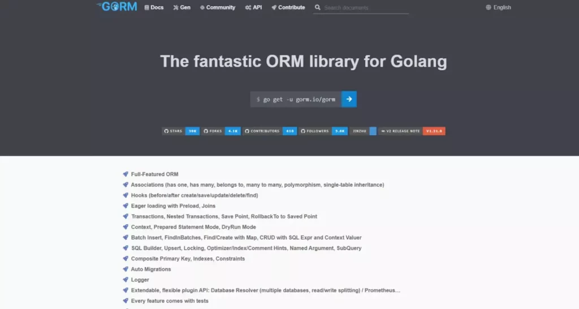
Task: Click the V2 Release Note badge
Action: (413, 131)
